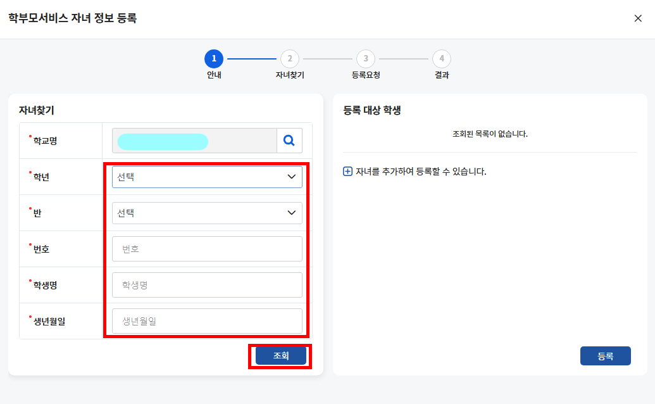Select the step 2 자녀찾기 circle indicator
The height and width of the screenshot is (404, 655).
[x=290, y=59]
